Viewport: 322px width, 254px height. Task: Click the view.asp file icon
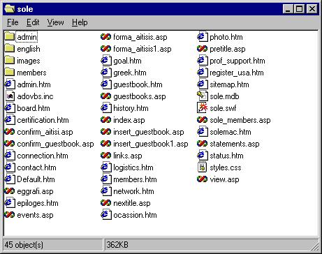[x=203, y=179]
